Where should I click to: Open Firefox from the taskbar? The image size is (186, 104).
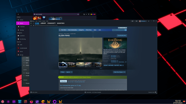pos(31,102)
